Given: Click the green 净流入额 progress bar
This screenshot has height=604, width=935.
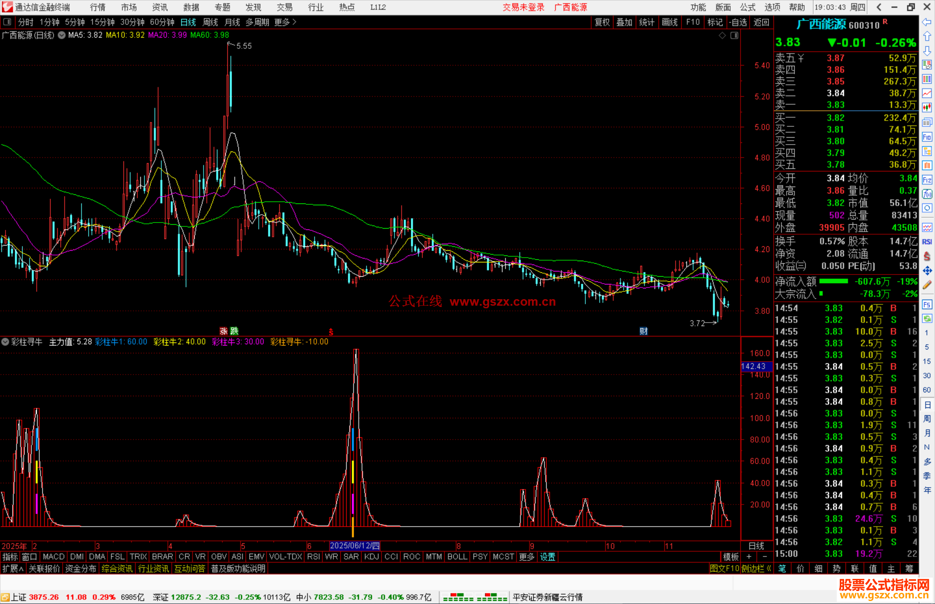Looking at the screenshot, I should click(x=833, y=281).
